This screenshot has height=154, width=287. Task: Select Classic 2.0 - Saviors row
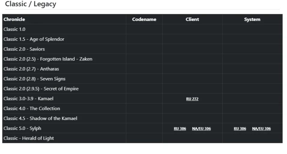click(x=142, y=49)
